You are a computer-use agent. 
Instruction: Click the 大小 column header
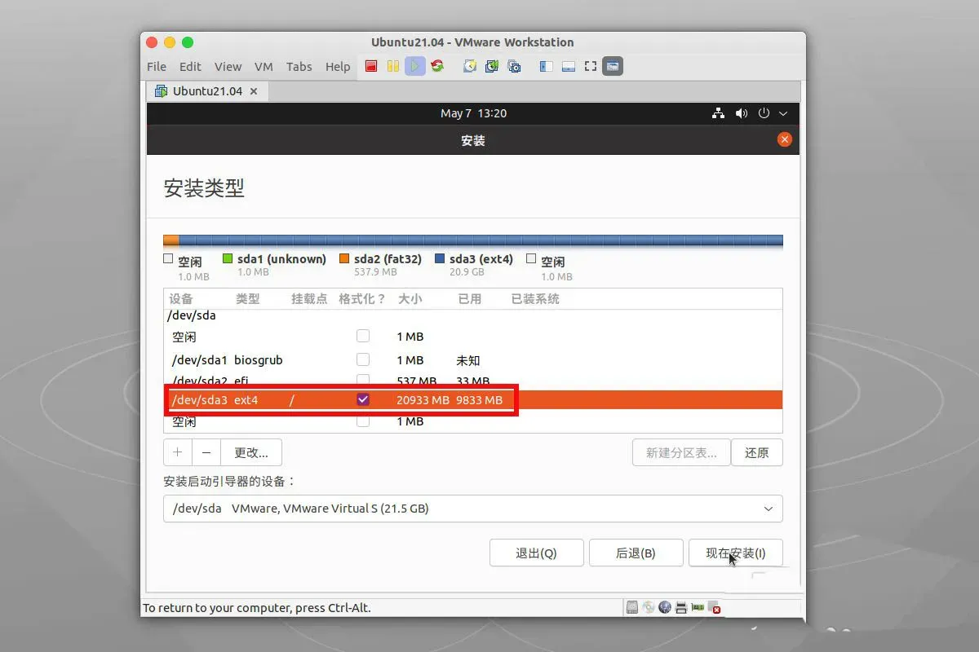point(410,299)
